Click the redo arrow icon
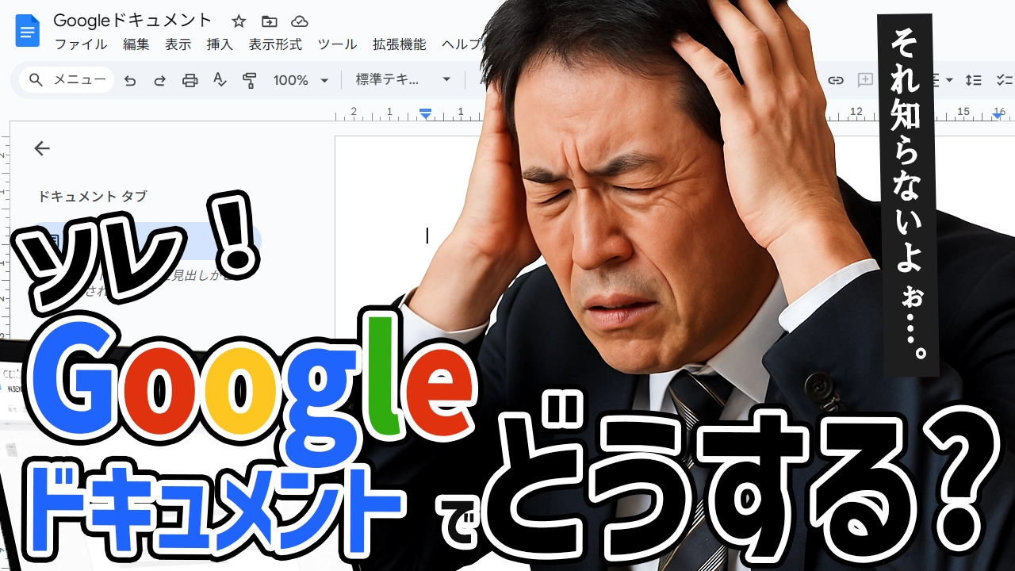The width and height of the screenshot is (1015, 571). coord(159,80)
